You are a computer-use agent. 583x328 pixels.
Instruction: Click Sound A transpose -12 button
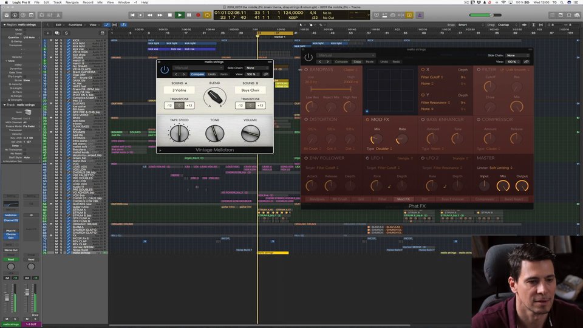click(169, 106)
